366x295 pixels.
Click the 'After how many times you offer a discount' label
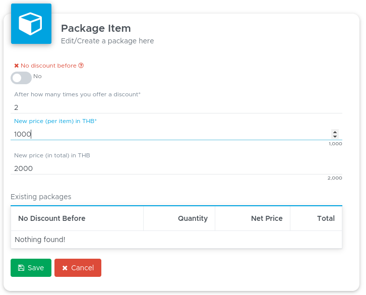(x=77, y=94)
